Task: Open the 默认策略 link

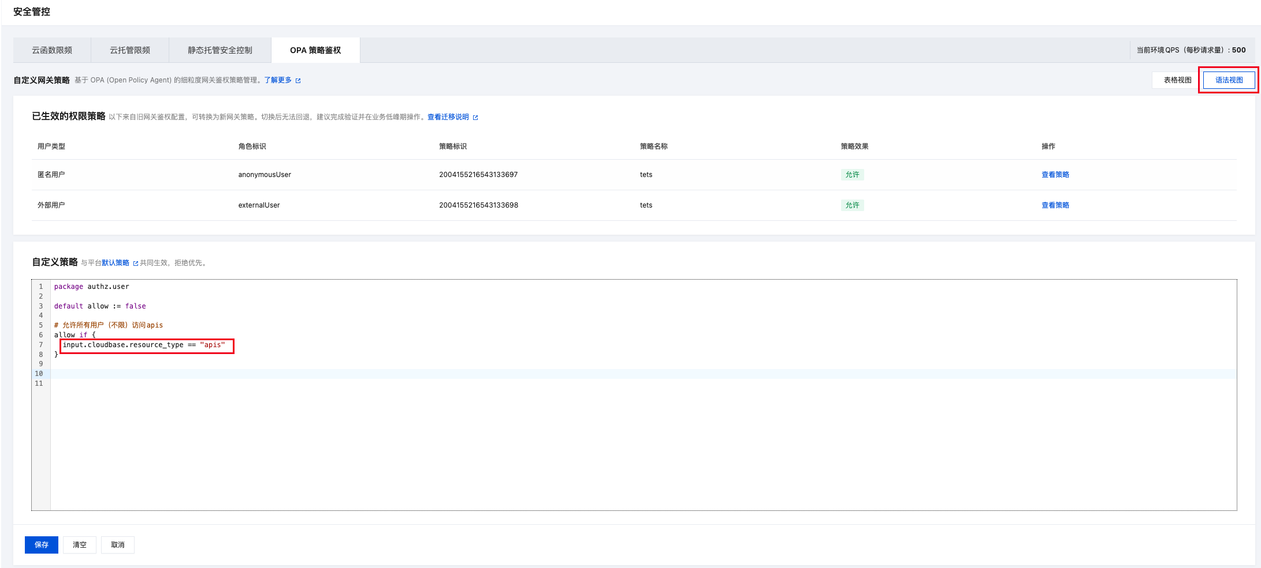Action: (116, 263)
